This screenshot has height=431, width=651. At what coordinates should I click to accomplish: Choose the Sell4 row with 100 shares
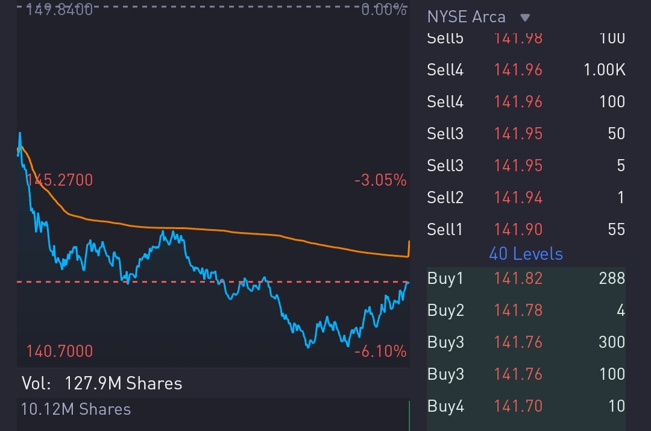[x=526, y=101]
